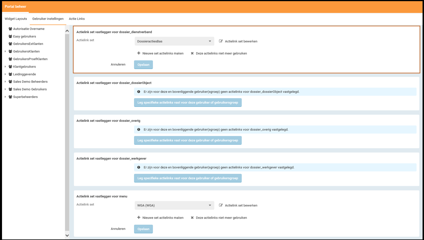Click Annuleren in the menu section
Image resolution: width=424 pixels, height=240 pixels.
118,229
